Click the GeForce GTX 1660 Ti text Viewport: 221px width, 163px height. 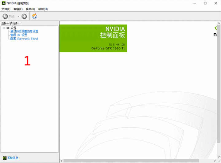(108, 48)
